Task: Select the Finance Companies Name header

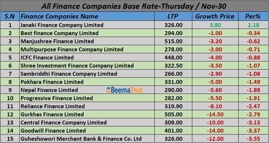Action: [59, 16]
